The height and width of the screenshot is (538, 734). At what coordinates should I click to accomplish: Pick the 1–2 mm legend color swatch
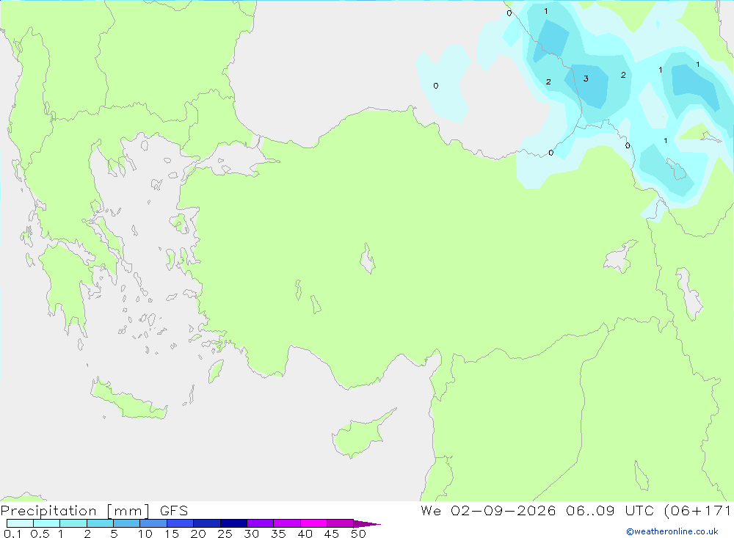click(x=73, y=523)
